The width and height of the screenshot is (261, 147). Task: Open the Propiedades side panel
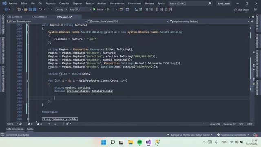257,41
